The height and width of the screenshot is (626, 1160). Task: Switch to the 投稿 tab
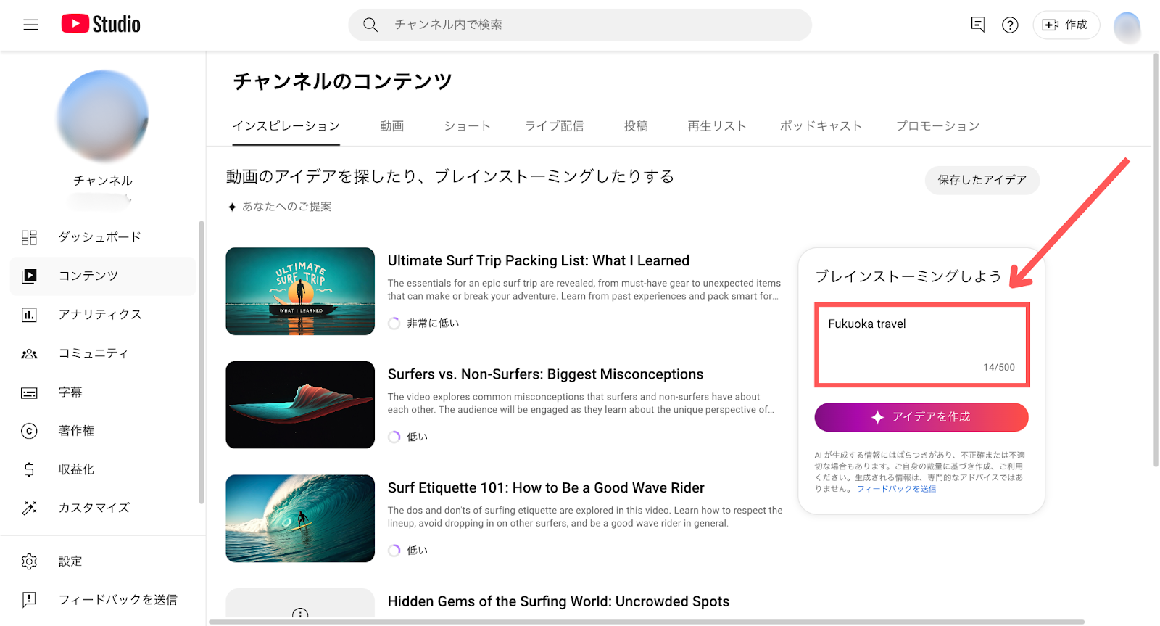point(636,126)
